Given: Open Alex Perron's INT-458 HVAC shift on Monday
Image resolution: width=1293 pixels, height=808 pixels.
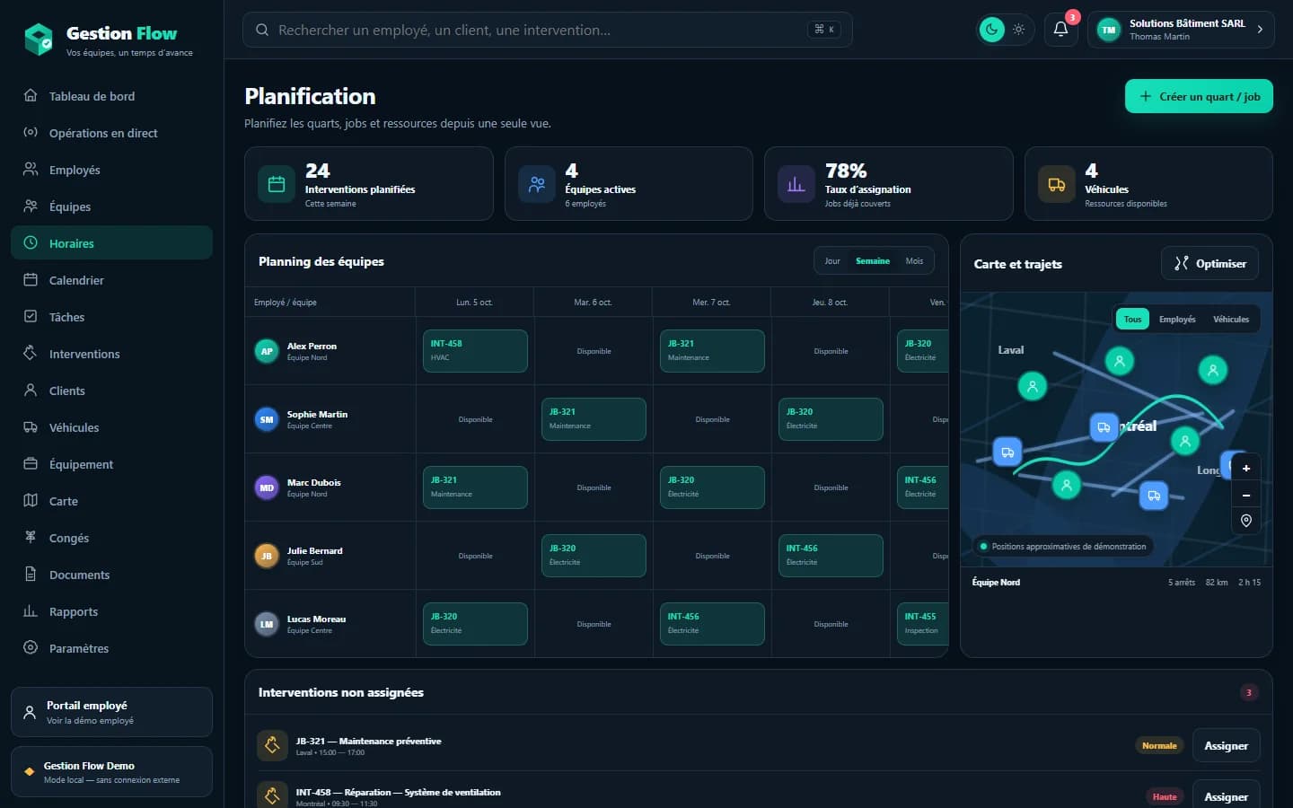Looking at the screenshot, I should [x=475, y=351].
